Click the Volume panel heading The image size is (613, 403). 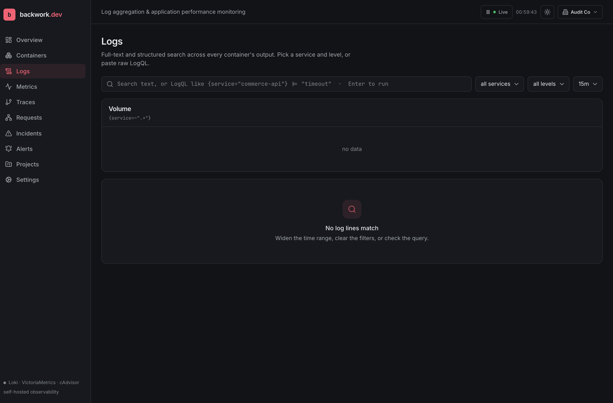[x=120, y=109]
